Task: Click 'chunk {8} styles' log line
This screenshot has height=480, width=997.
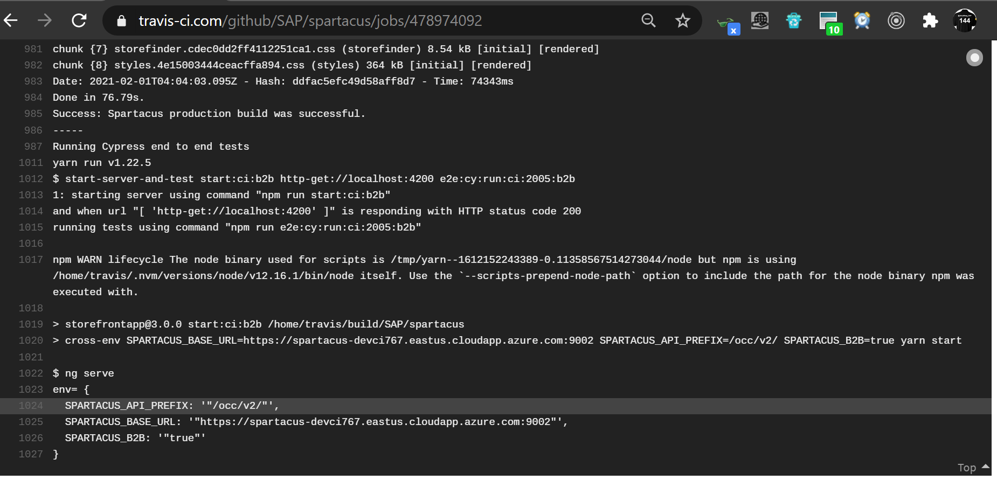Action: point(292,65)
